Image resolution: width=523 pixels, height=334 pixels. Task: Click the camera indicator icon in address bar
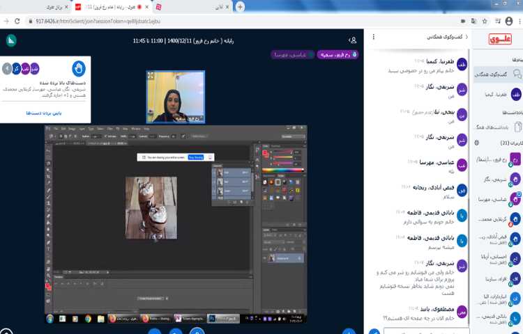pos(463,22)
